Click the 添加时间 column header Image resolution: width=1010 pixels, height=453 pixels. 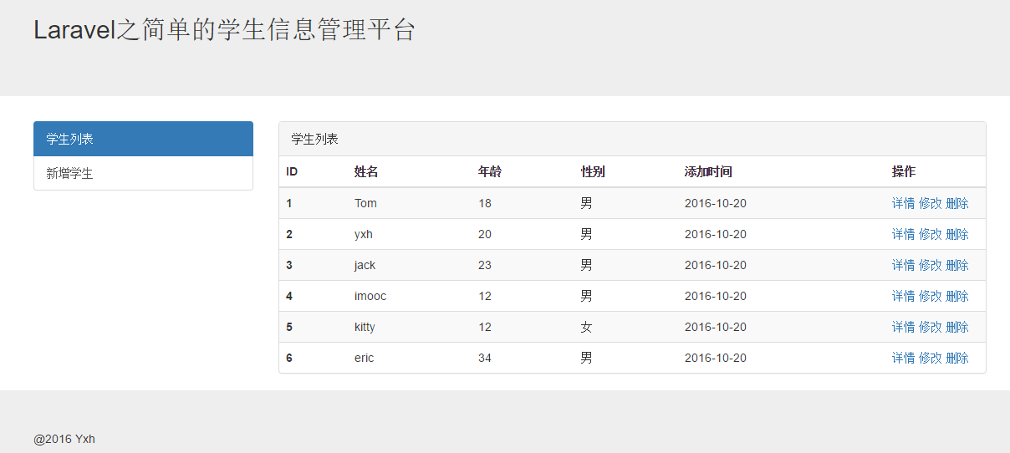coord(708,171)
